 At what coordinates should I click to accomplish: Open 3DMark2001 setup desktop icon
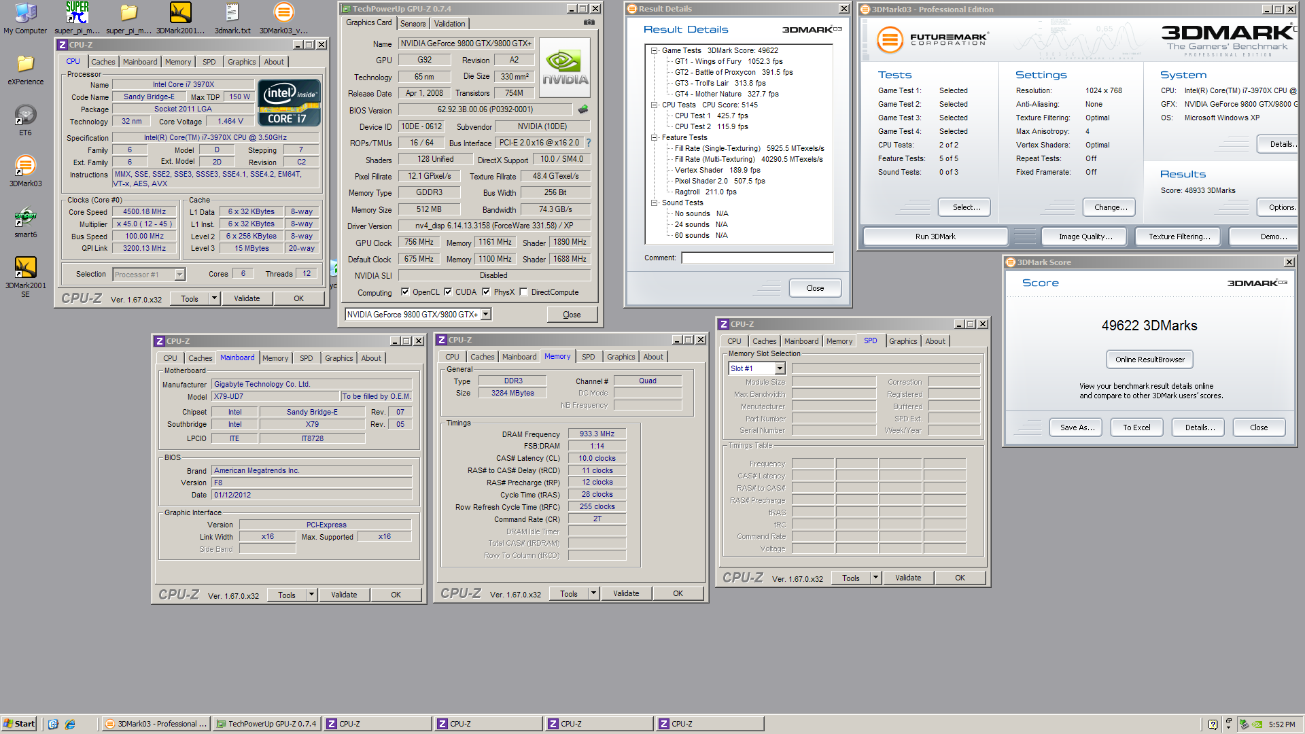pos(180,18)
